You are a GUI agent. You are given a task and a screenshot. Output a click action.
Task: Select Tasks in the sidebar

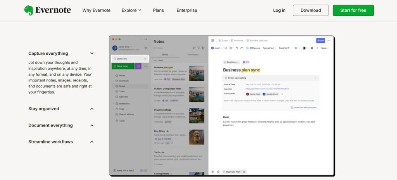[x=120, y=92]
